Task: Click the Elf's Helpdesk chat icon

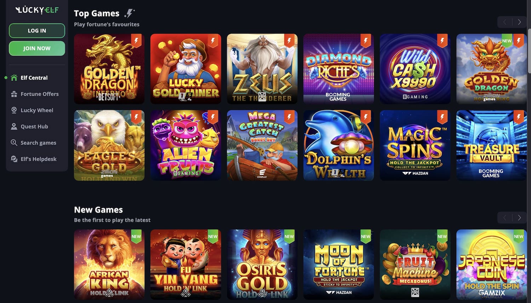Action: (14, 159)
